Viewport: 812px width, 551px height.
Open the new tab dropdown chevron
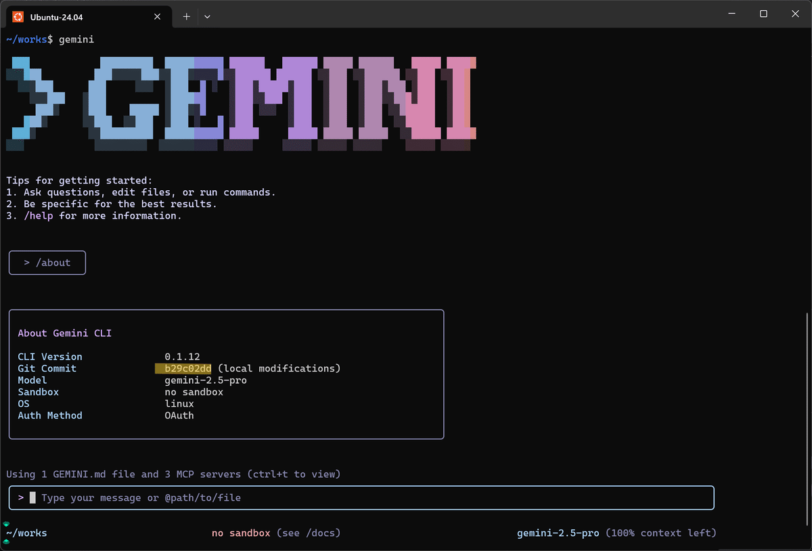(x=207, y=16)
